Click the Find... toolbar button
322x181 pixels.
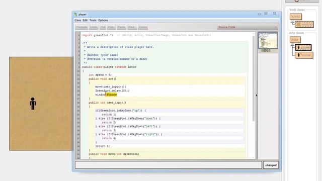pyautogui.click(x=132, y=27)
